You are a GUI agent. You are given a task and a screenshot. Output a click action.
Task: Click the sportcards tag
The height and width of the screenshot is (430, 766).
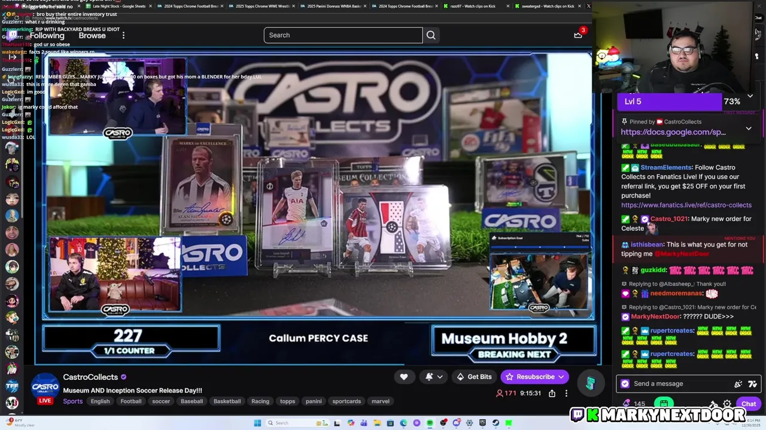[x=346, y=401]
